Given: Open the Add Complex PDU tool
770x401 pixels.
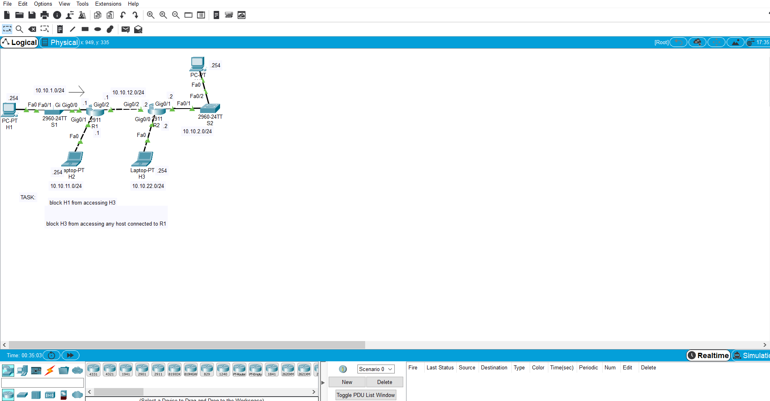Looking at the screenshot, I should point(138,29).
